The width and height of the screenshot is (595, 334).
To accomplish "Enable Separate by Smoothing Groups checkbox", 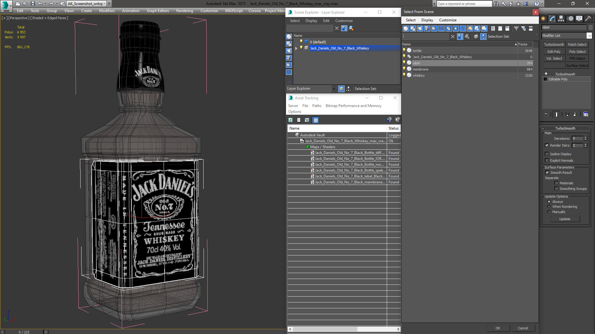I will 556,189.
